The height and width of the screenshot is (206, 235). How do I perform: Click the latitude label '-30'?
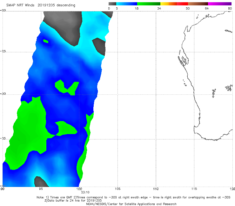3,93
